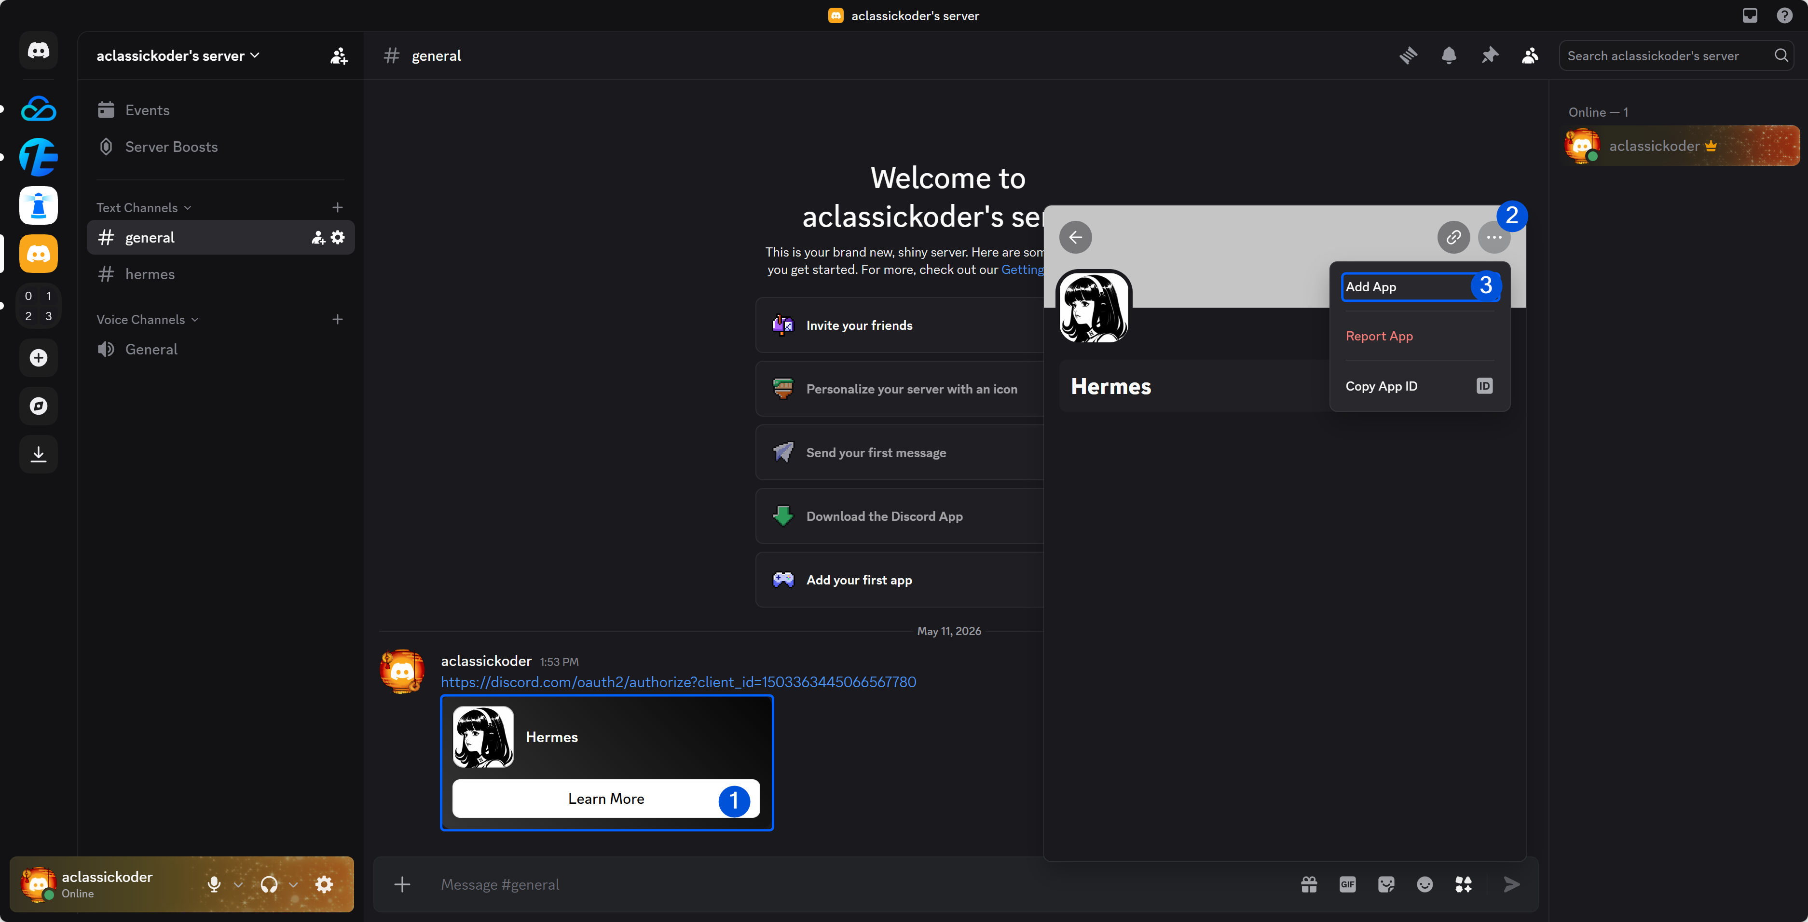Create invite icon on general channel
The height and width of the screenshot is (922, 1808).
pyautogui.click(x=318, y=238)
